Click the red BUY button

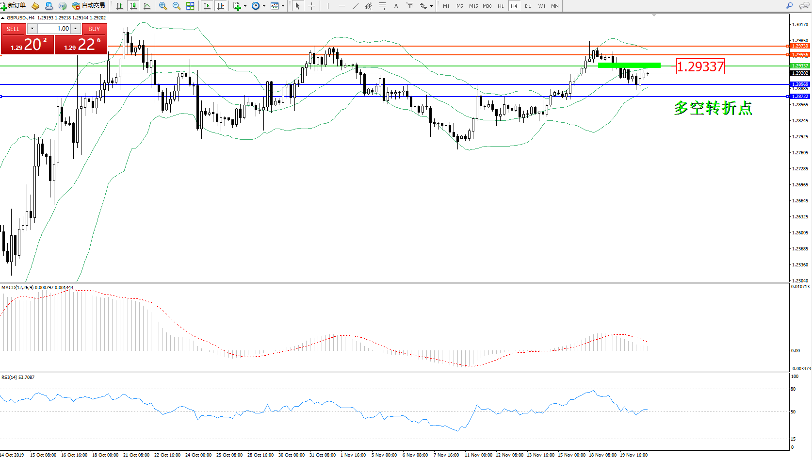pos(94,29)
